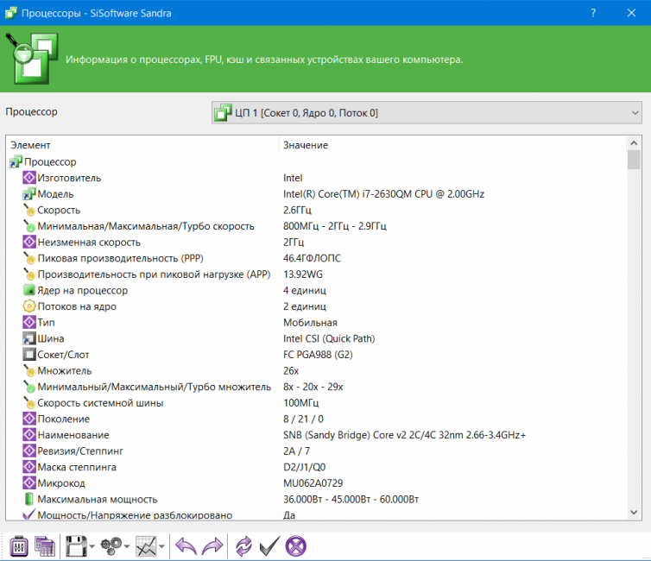
Task: Open the processor selection dropdown
Action: [427, 112]
